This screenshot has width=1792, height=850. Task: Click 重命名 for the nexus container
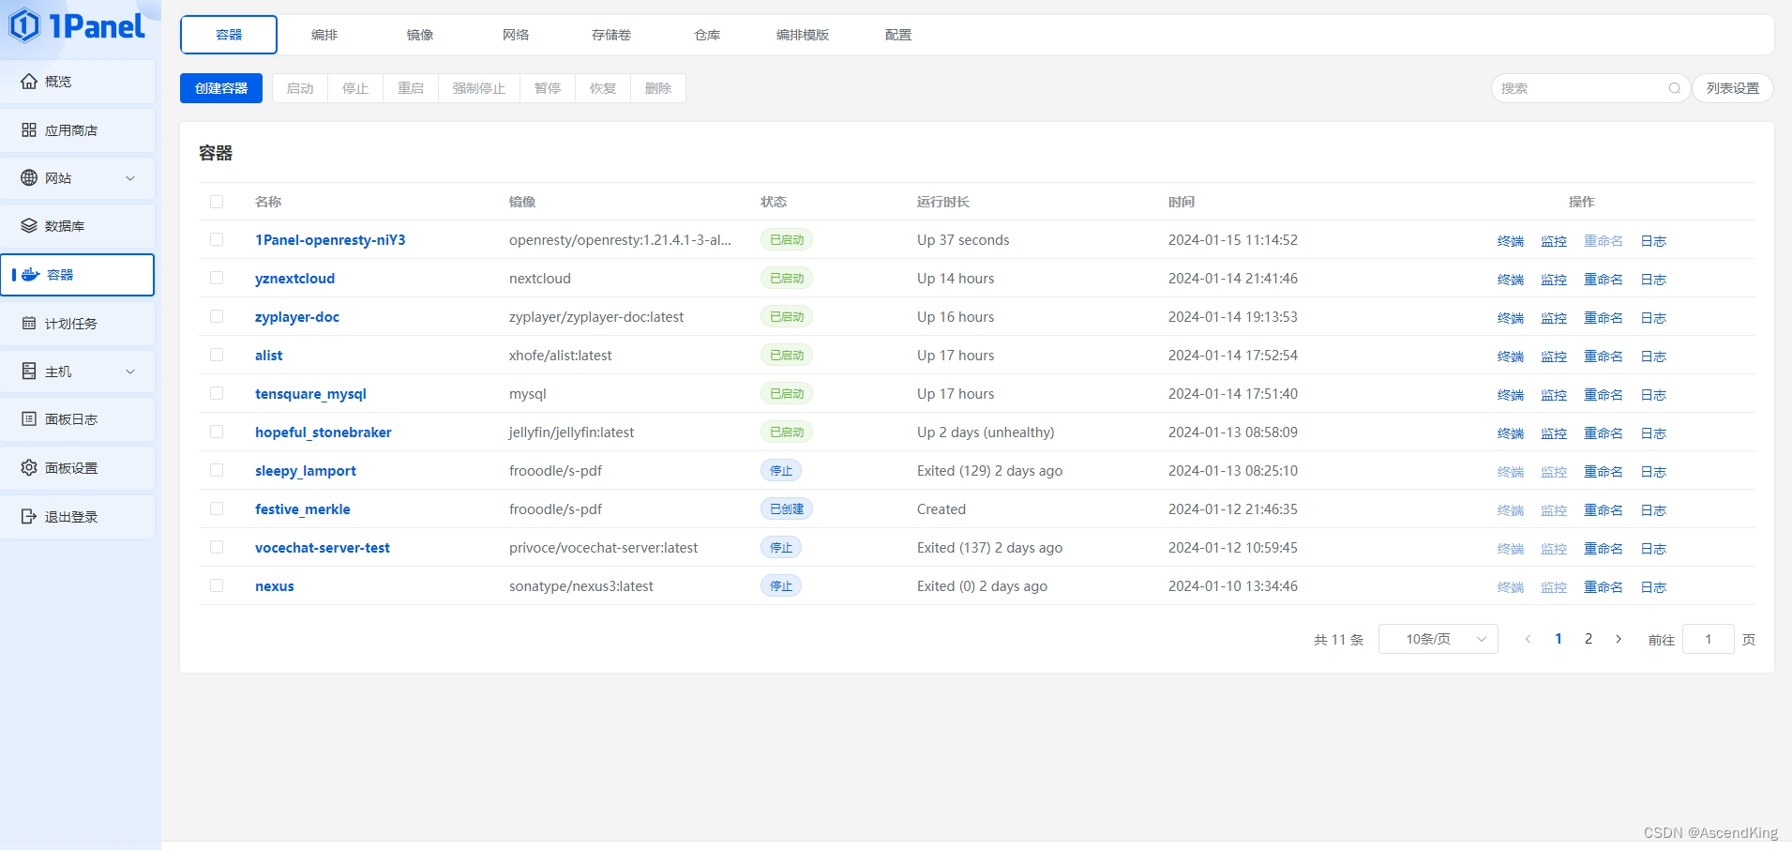coord(1604,587)
